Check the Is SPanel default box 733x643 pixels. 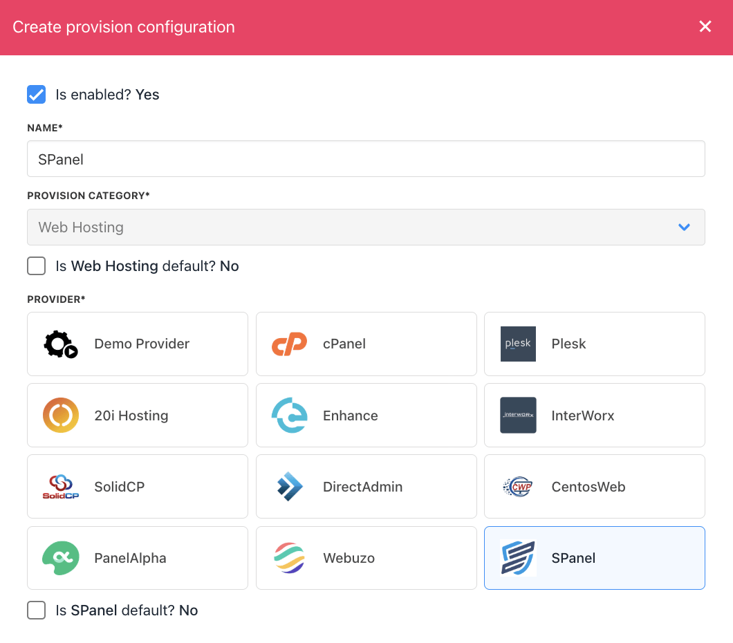[36, 611]
